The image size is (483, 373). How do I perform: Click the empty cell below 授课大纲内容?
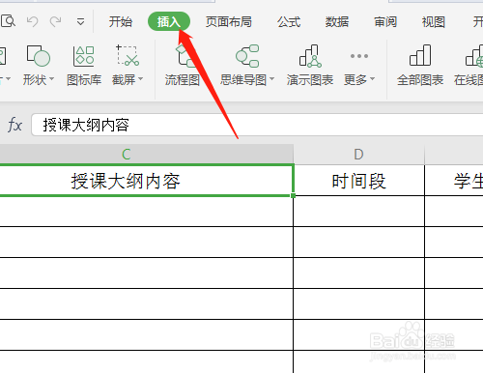147,211
